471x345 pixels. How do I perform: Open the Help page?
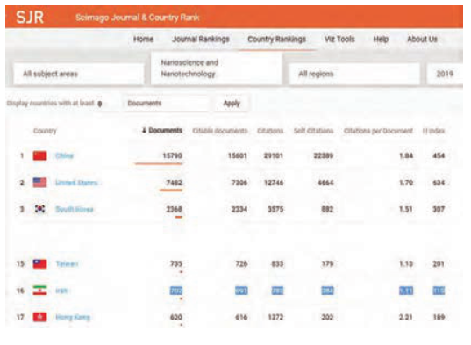point(381,40)
